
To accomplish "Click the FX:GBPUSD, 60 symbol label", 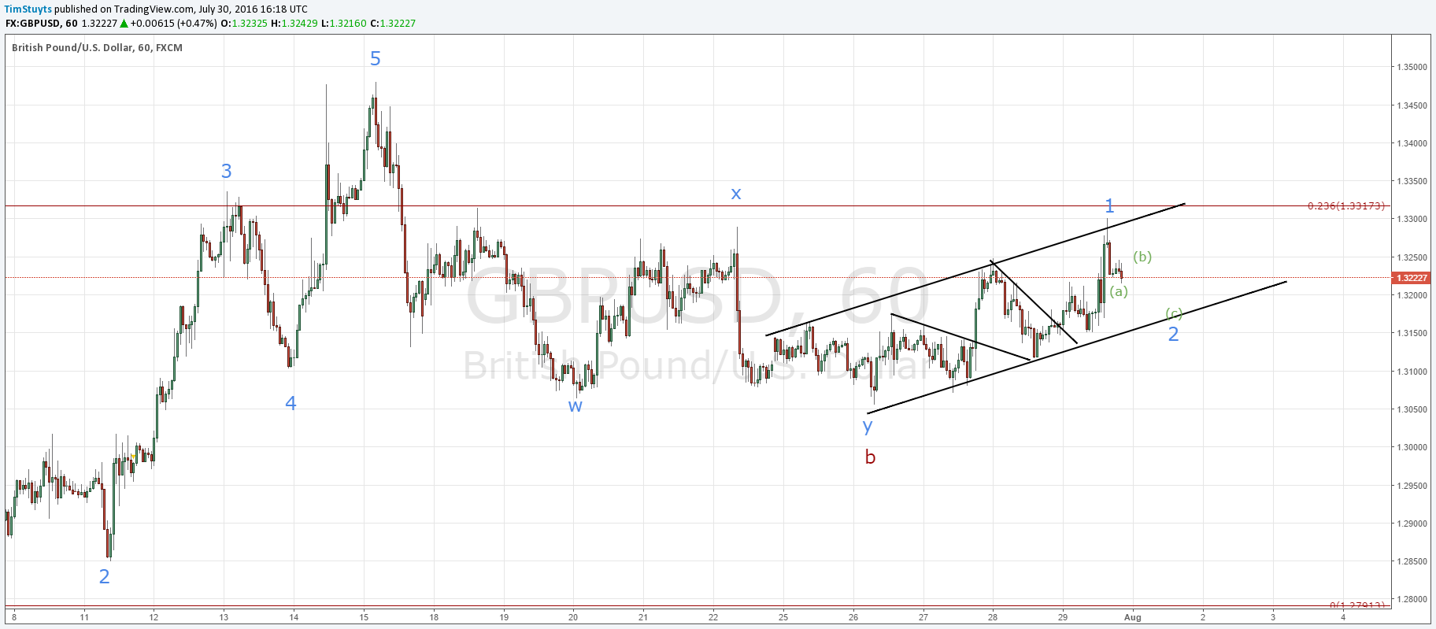I will 41,24.
